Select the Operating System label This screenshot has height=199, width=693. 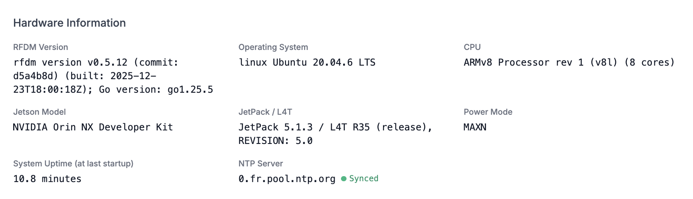coord(273,47)
